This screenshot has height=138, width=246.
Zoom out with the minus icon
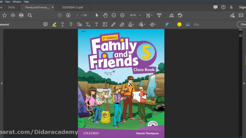(x=114, y=15)
